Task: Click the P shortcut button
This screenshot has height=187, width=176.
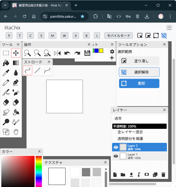Action: [9, 36]
